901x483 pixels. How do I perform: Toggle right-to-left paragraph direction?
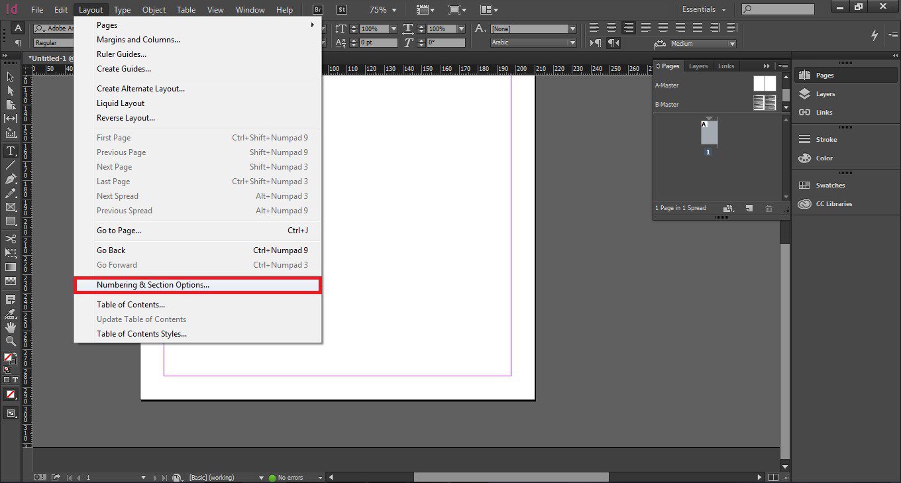(613, 43)
